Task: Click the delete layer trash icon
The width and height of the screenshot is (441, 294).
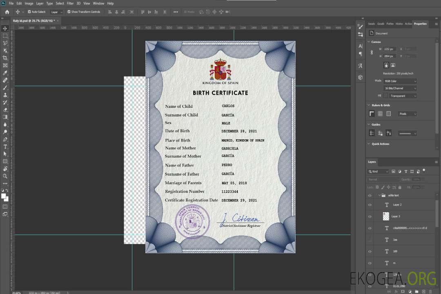Action: (430, 292)
